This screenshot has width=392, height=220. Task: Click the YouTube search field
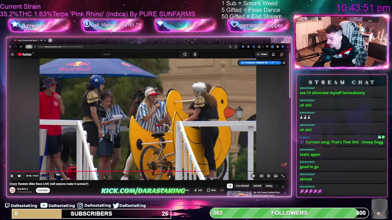tap(141, 54)
